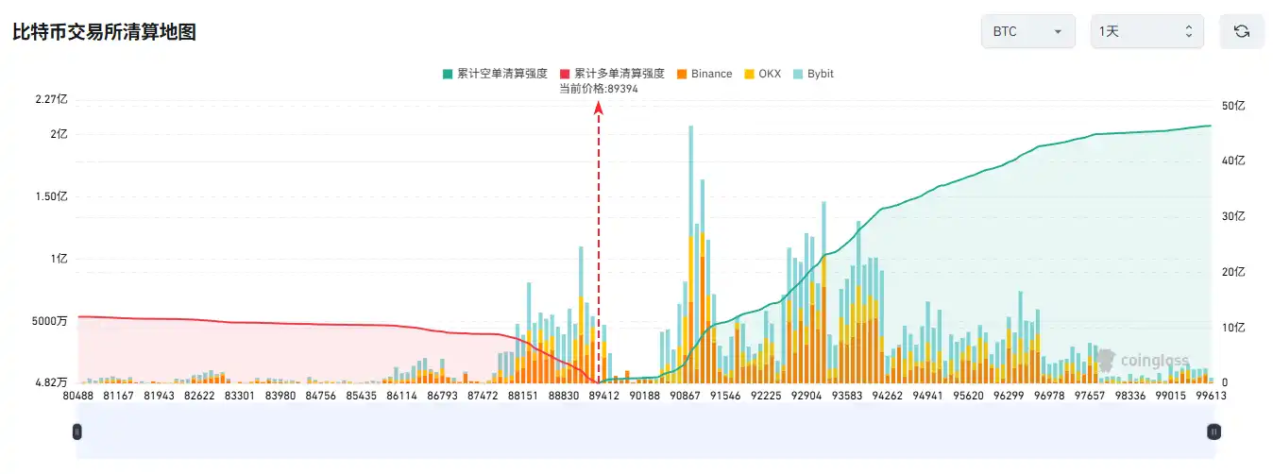Click x-axis label 96299
The image size is (1273, 474).
click(x=1009, y=398)
